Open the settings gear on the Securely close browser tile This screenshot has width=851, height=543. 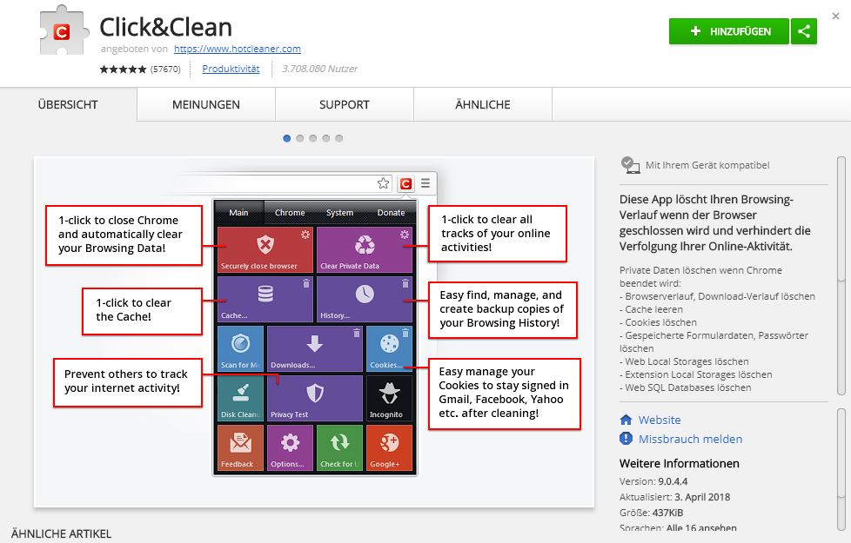[305, 235]
